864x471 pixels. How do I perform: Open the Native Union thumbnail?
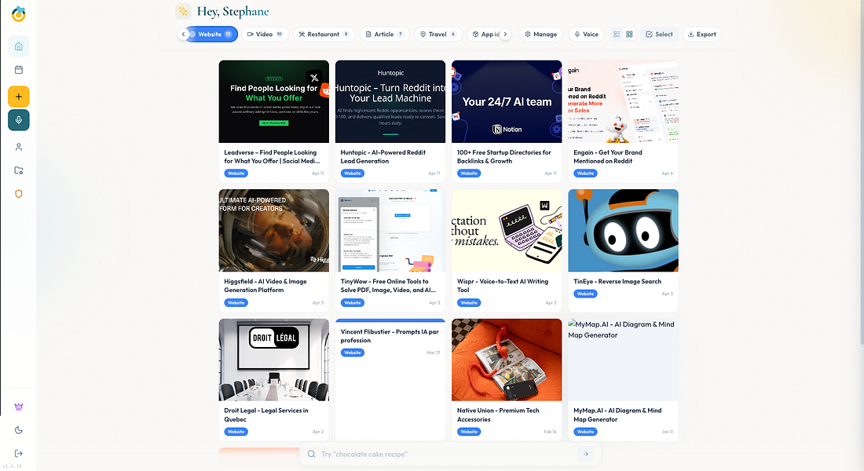(507, 360)
